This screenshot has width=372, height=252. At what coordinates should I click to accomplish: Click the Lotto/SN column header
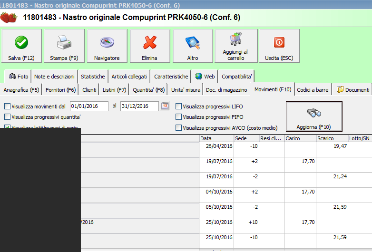pyautogui.click(x=360, y=138)
